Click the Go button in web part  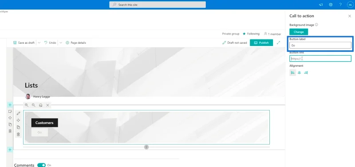(x=39, y=132)
